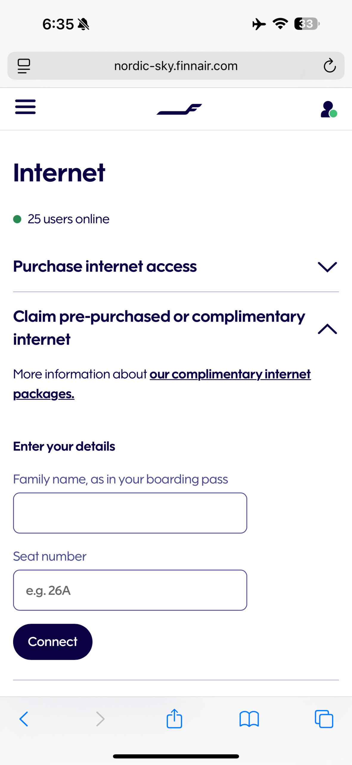This screenshot has height=765, width=352.
Task: Open the hamburger navigation menu
Action: pyautogui.click(x=25, y=107)
